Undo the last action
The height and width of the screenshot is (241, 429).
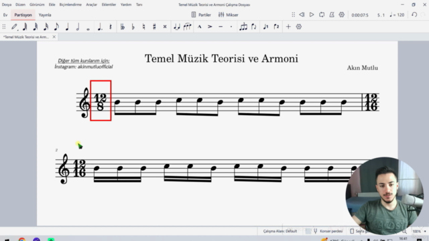click(414, 15)
